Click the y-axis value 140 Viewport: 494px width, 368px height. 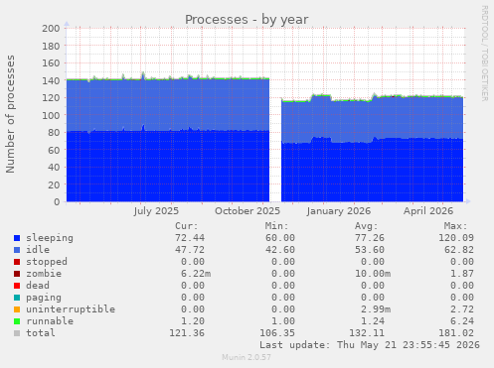pyautogui.click(x=51, y=80)
